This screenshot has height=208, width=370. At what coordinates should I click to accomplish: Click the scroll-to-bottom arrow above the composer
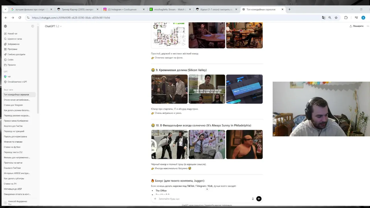coord(207,189)
